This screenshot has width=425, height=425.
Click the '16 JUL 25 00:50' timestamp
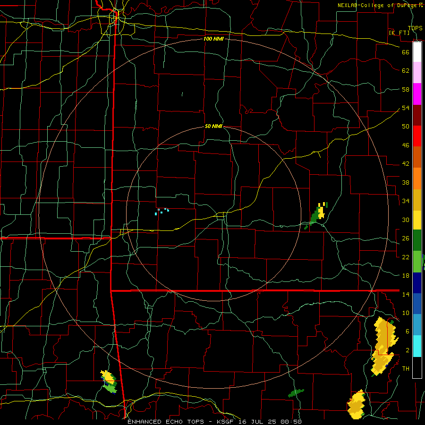tap(270, 422)
